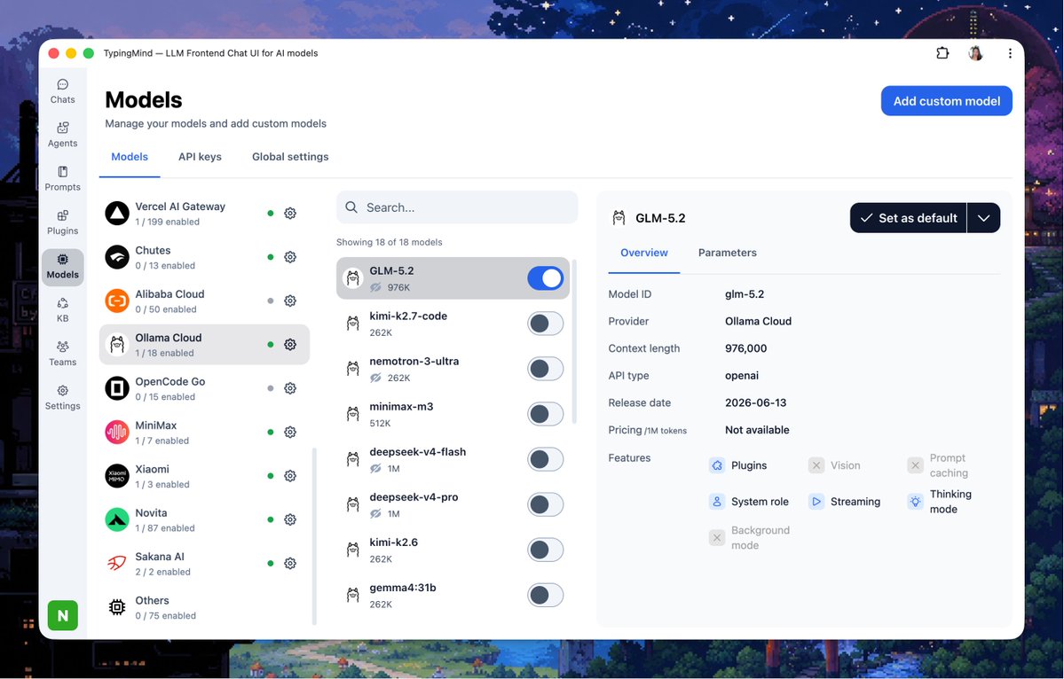Select the Novita provider row
This screenshot has width=1064, height=679.
[204, 519]
